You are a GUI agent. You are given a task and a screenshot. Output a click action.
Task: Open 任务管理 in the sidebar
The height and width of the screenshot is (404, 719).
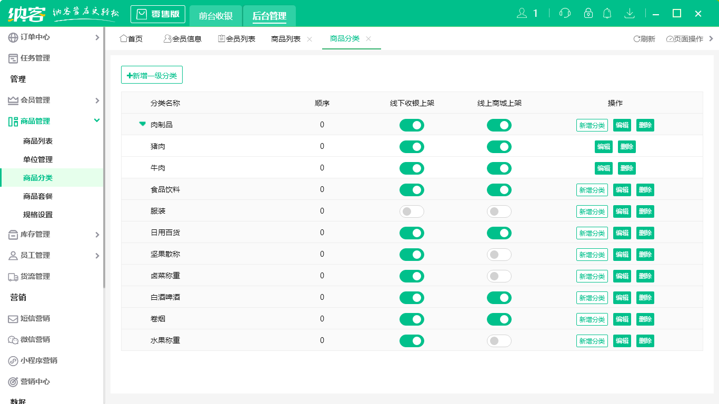point(35,58)
